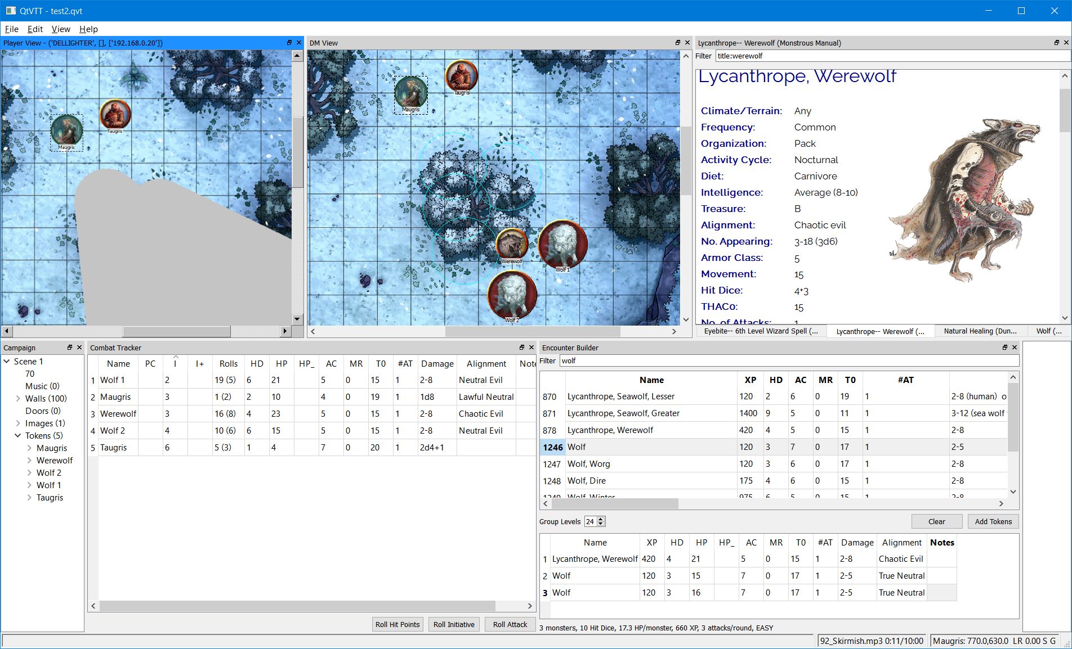This screenshot has width=1072, height=649.
Task: Click the Taugris token in Player View
Action: [115, 114]
